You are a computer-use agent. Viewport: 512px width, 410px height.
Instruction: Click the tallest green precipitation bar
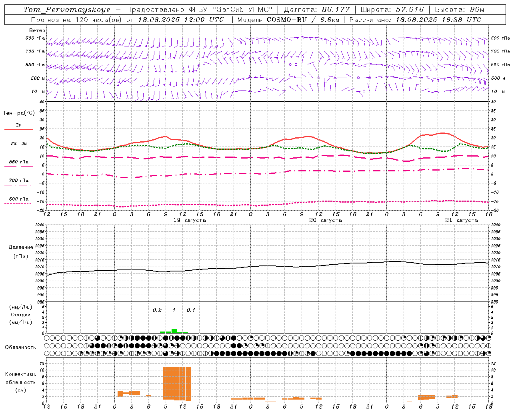click(x=174, y=331)
